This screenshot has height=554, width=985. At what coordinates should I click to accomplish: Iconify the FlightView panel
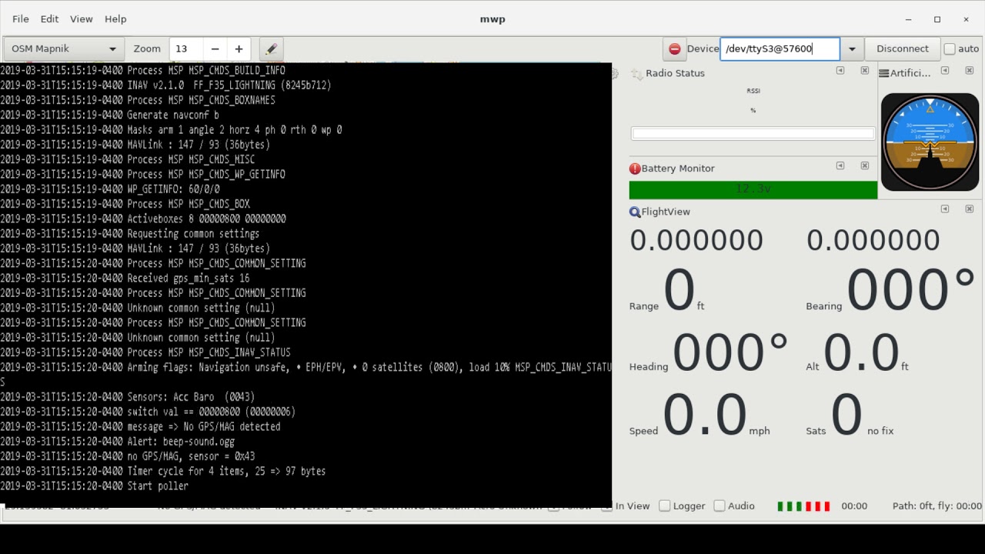pyautogui.click(x=945, y=209)
